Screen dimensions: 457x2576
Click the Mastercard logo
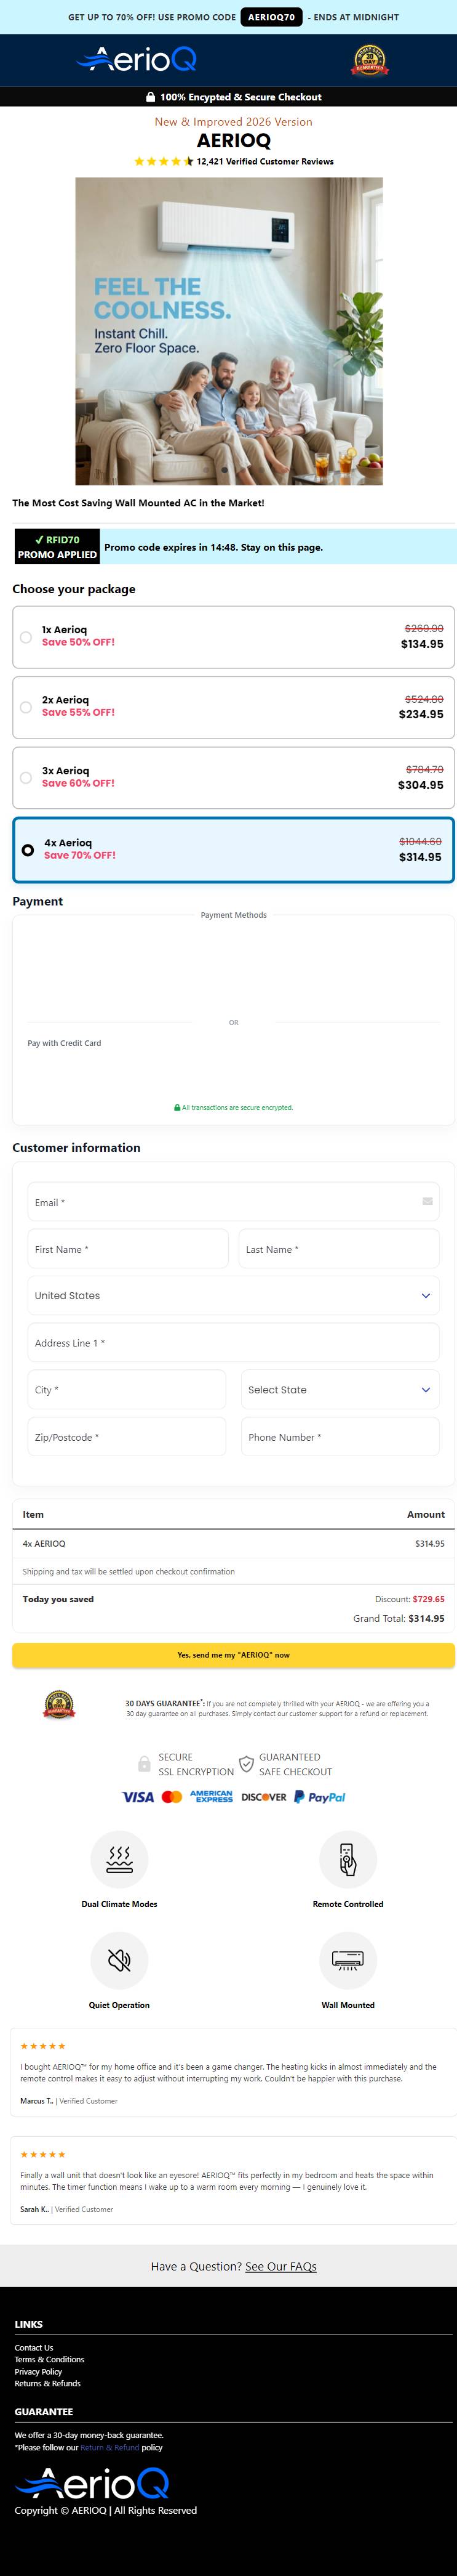pyautogui.click(x=172, y=1797)
